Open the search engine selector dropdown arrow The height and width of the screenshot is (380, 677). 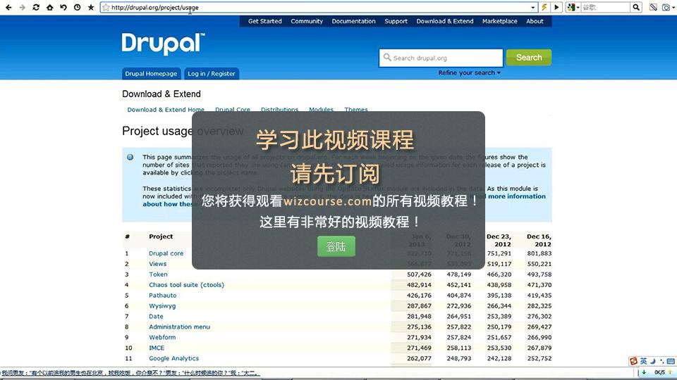[578, 7]
